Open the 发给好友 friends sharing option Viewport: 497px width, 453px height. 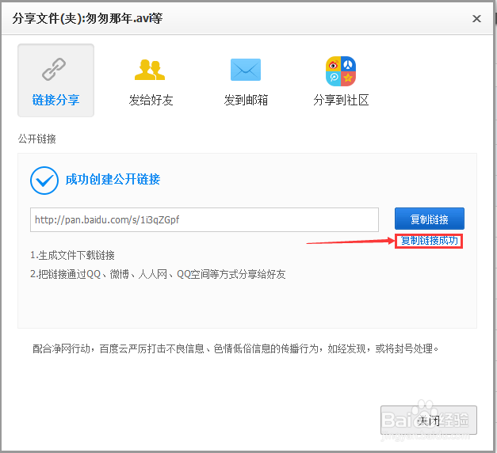click(151, 82)
